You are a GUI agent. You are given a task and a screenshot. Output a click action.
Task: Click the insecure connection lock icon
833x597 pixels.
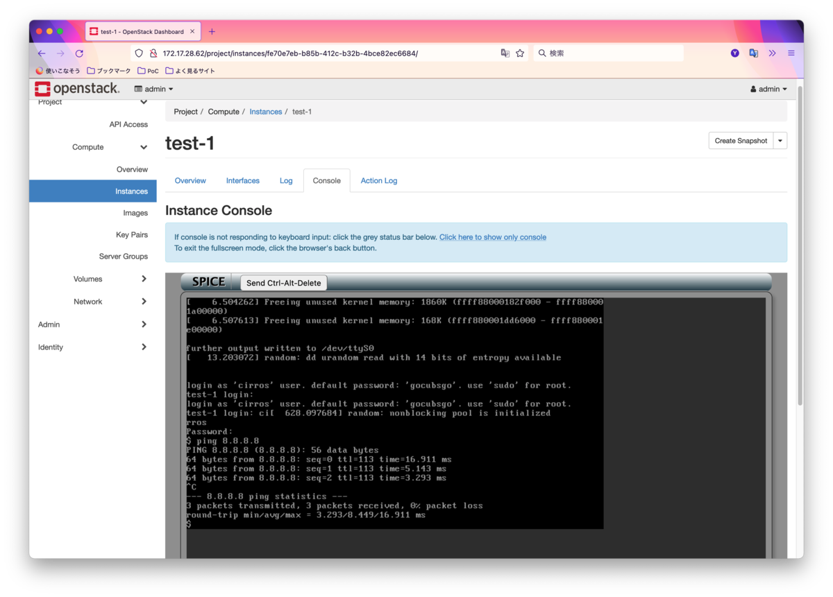click(153, 53)
